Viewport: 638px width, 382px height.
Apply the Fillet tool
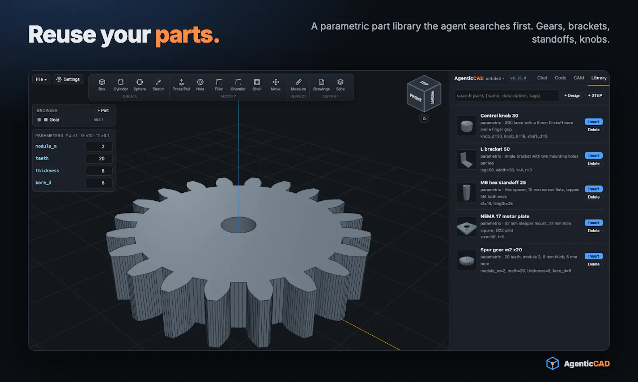click(x=219, y=85)
